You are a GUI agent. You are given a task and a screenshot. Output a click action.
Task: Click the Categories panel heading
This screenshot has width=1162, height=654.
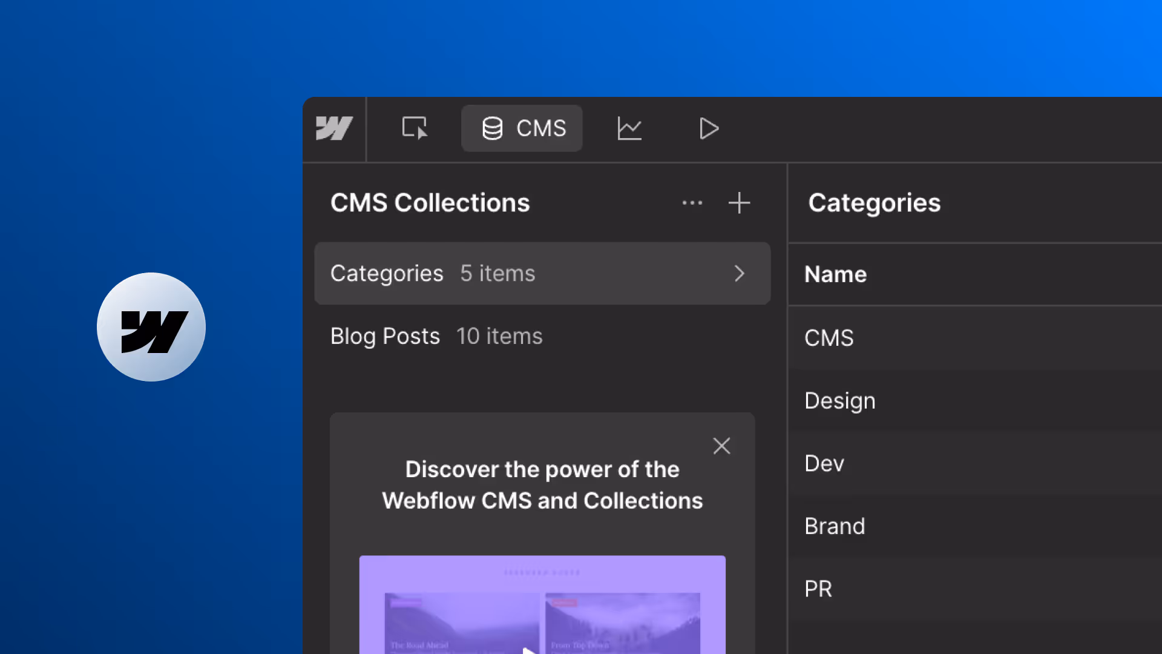pyautogui.click(x=874, y=203)
